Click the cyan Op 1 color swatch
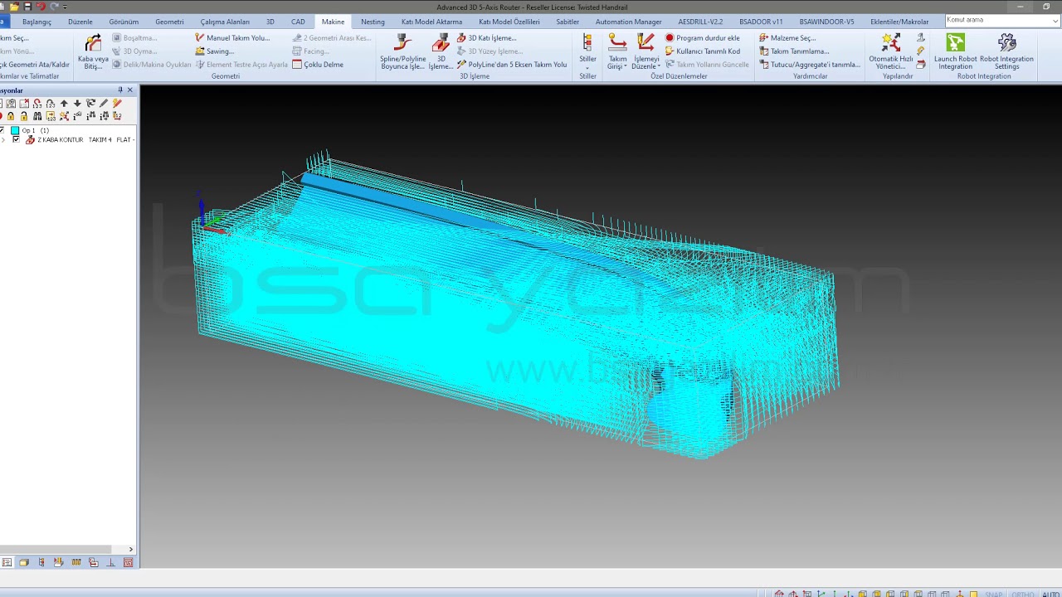1062x597 pixels. [x=15, y=130]
